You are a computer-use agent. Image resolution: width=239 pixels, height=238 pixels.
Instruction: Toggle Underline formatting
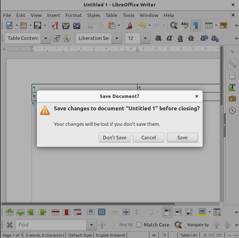(x=180, y=39)
